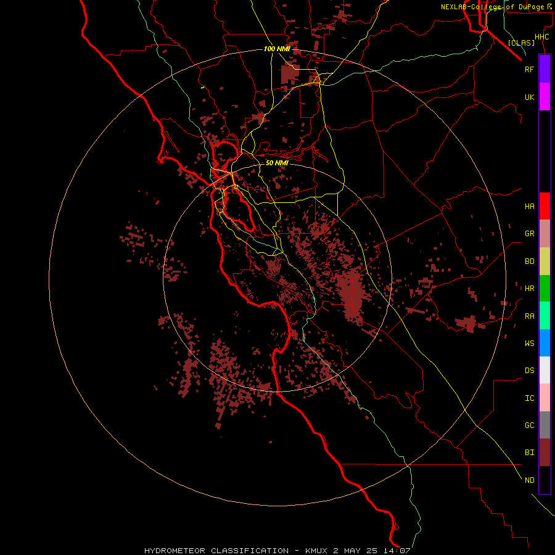Select the DS text label in legend
The width and height of the screenshot is (555, 555).
529,371
